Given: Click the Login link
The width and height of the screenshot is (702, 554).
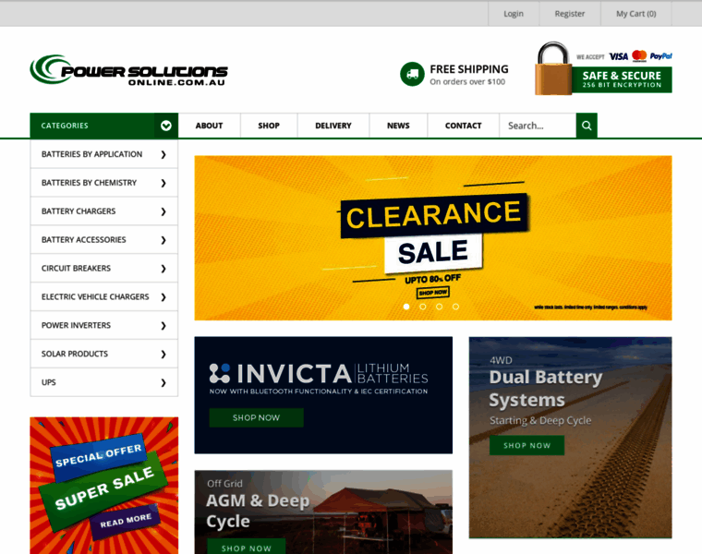Looking at the screenshot, I should point(514,14).
